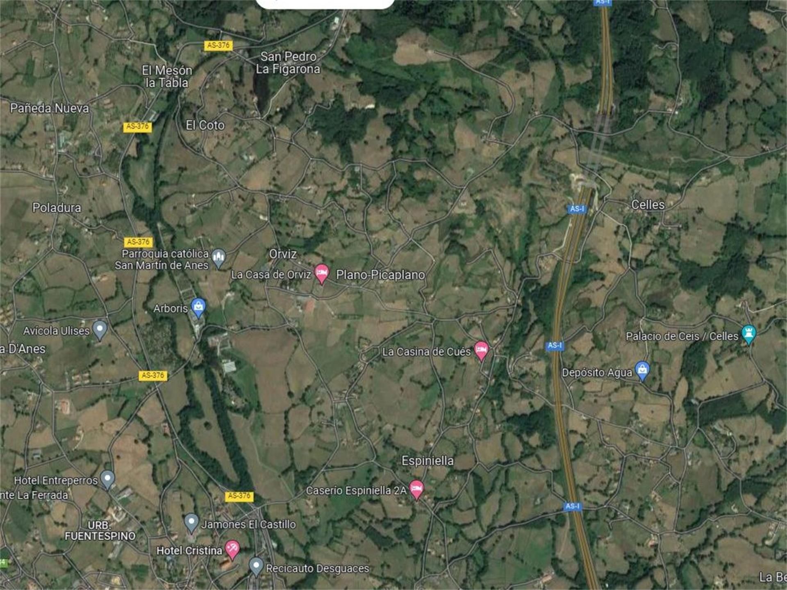Select the Plano-Picaplano place name
Viewport: 787px width, 590px height.
380,275
